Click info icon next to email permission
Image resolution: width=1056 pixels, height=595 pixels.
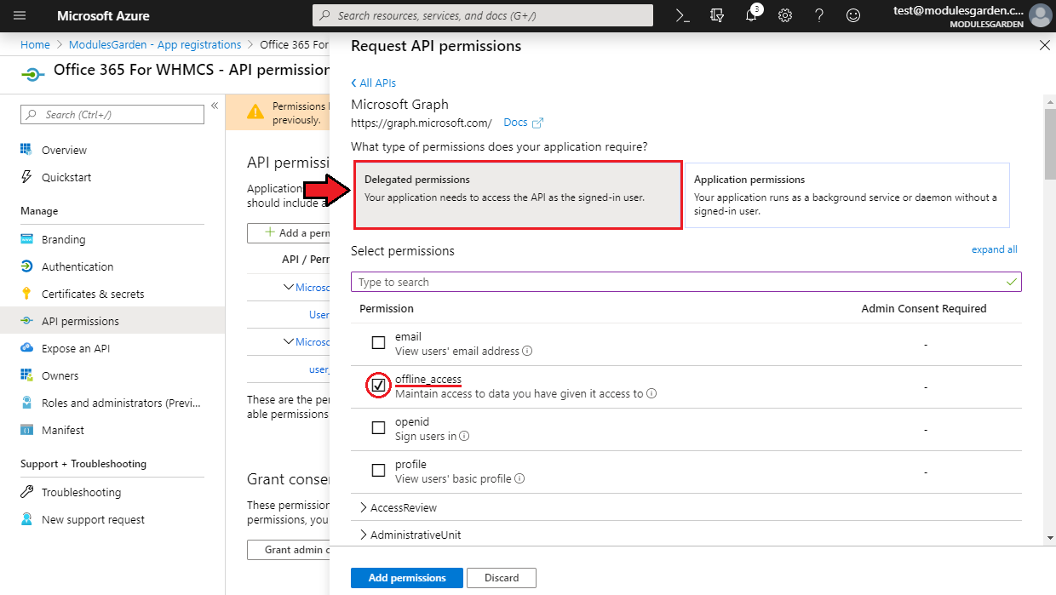click(527, 351)
